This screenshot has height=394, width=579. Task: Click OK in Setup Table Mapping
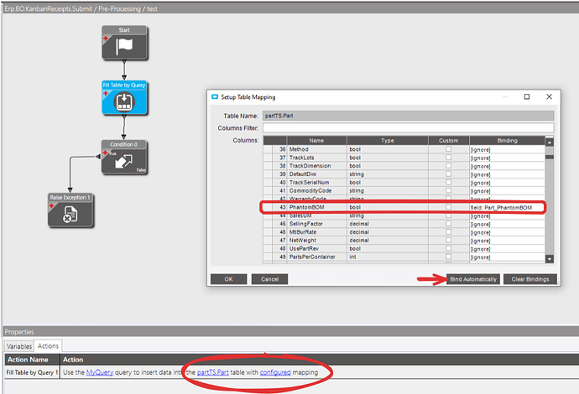point(228,279)
